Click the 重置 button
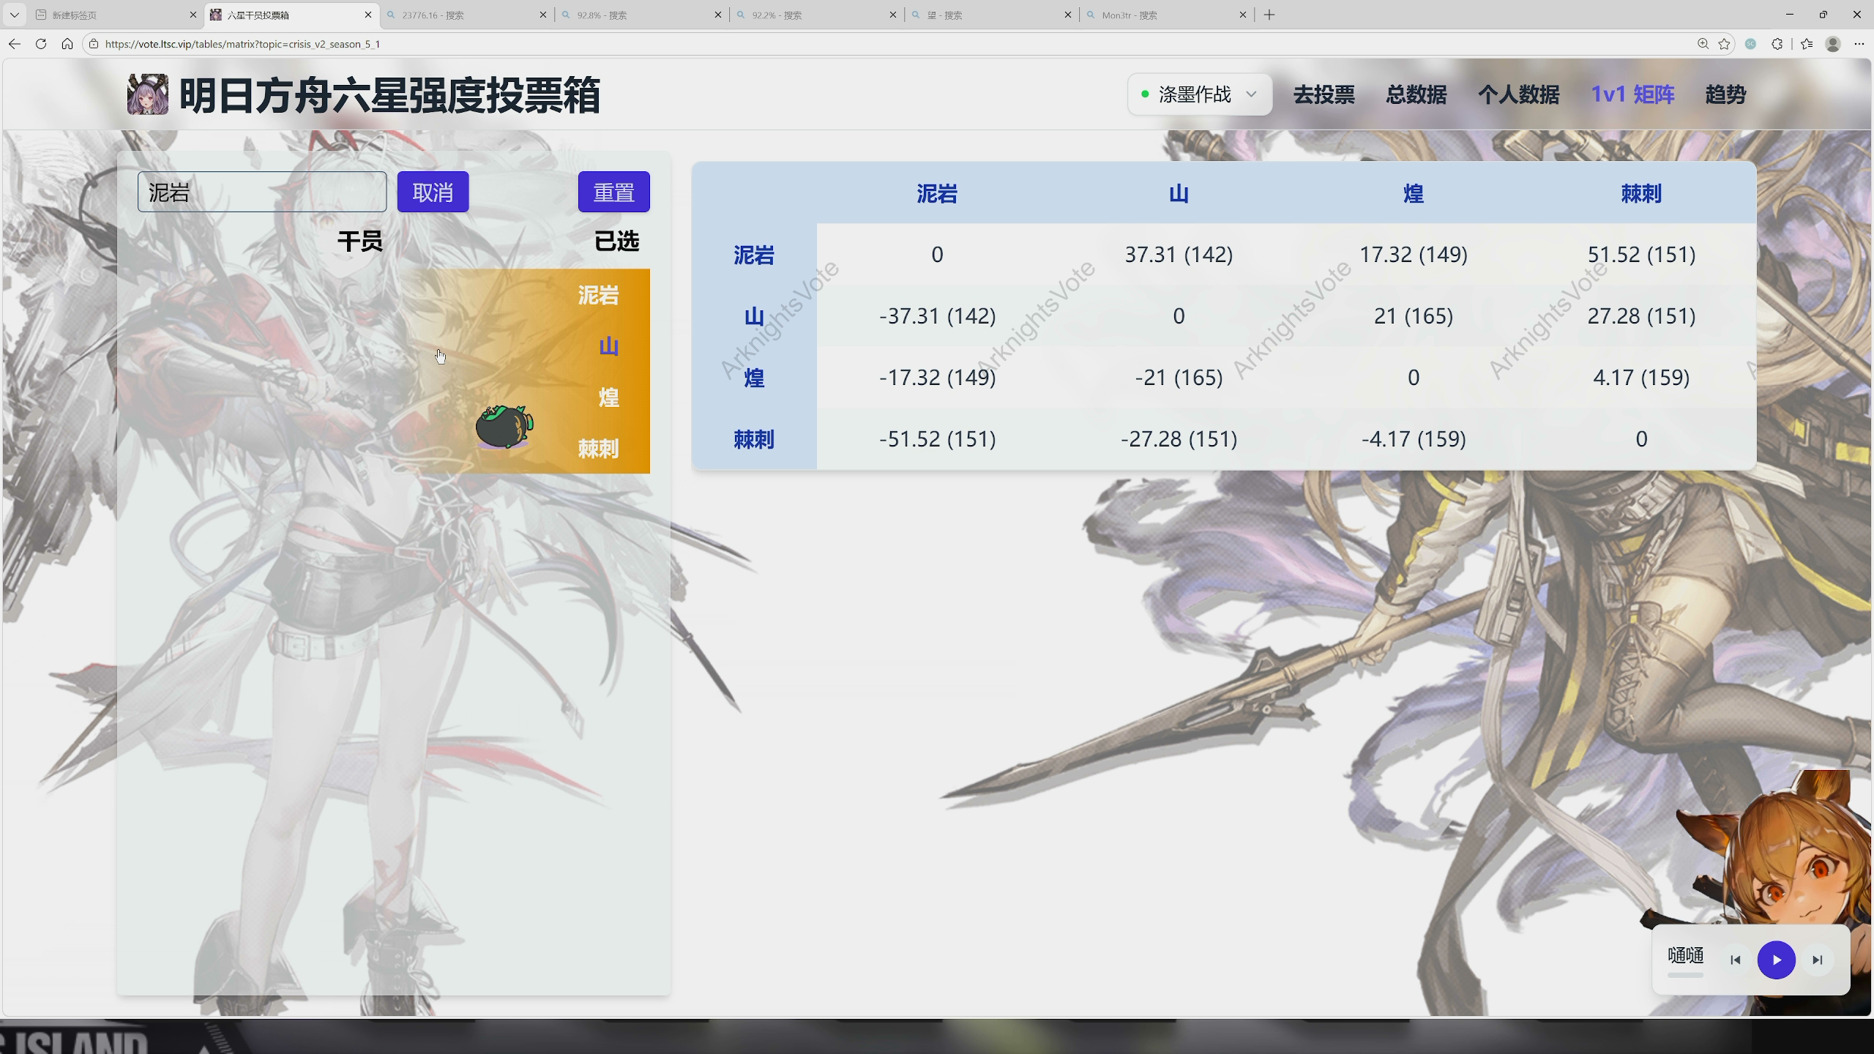 tap(613, 192)
